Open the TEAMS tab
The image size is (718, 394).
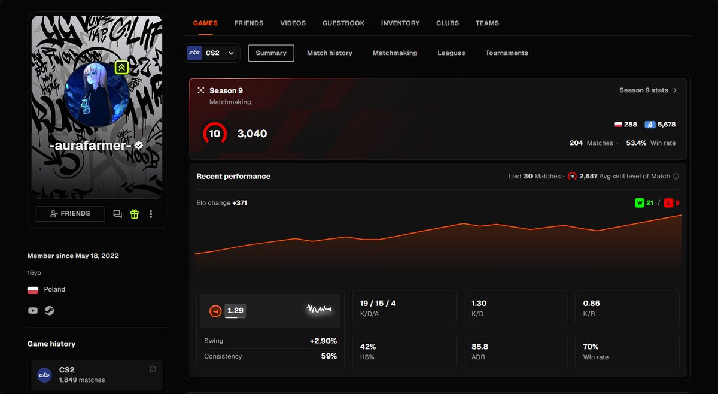tap(487, 23)
